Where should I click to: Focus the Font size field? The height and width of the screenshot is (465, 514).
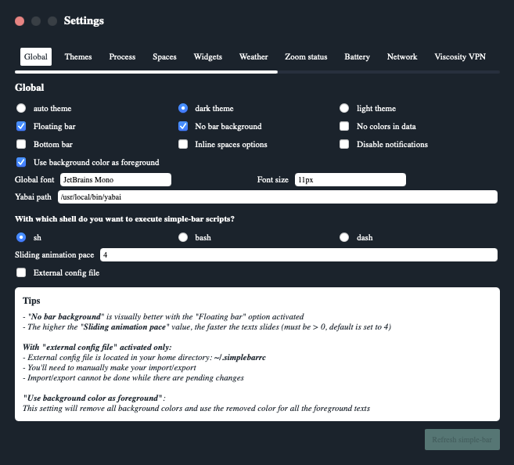350,180
